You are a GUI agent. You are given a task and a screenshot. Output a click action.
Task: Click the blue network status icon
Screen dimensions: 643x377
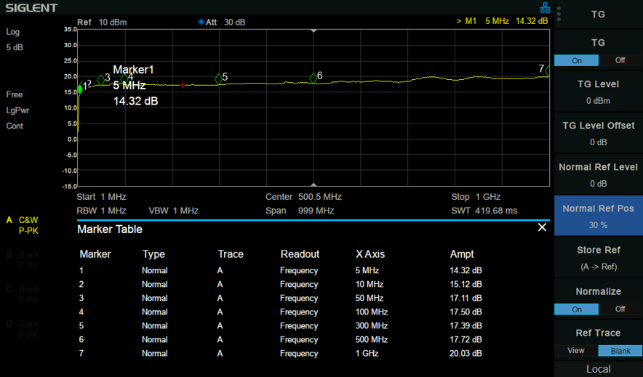click(x=545, y=8)
